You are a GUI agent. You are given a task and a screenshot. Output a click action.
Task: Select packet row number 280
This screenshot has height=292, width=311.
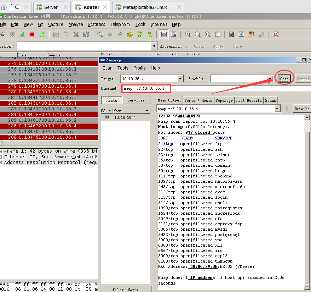pyautogui.click(x=49, y=92)
